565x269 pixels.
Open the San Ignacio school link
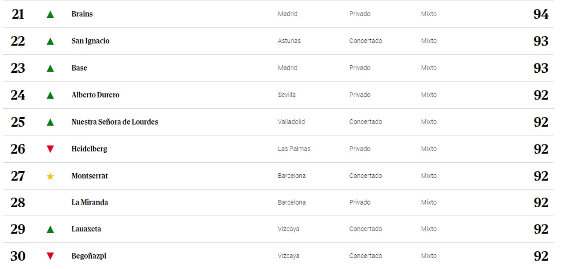pyautogui.click(x=91, y=41)
